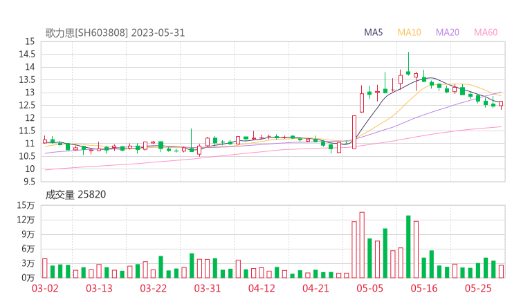Image resolution: width=512 pixels, height=304 pixels.
Task: Click the MA60 legend label
Action: click(x=486, y=32)
